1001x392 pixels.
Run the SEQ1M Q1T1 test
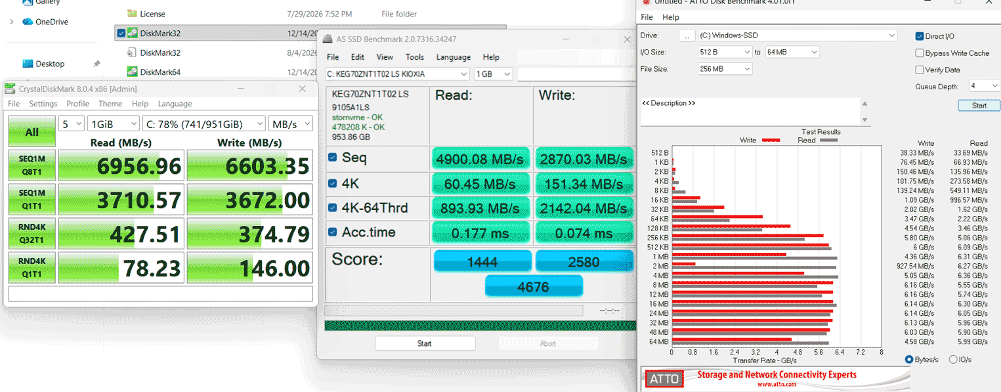coord(32,200)
